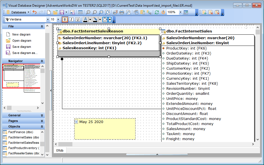264x165 pixels.
Task: Click the Print diagram printer icon
Action: pyautogui.click(x=122, y=12)
